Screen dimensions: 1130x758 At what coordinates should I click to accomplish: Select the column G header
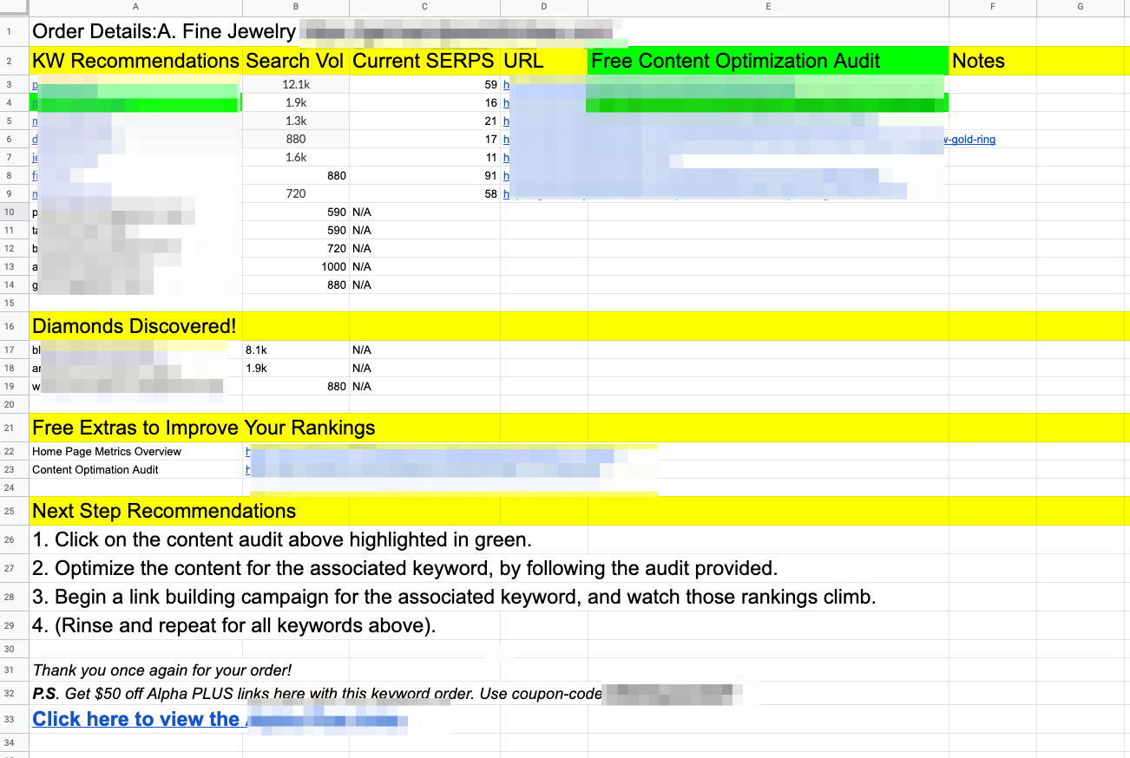coord(1080,7)
